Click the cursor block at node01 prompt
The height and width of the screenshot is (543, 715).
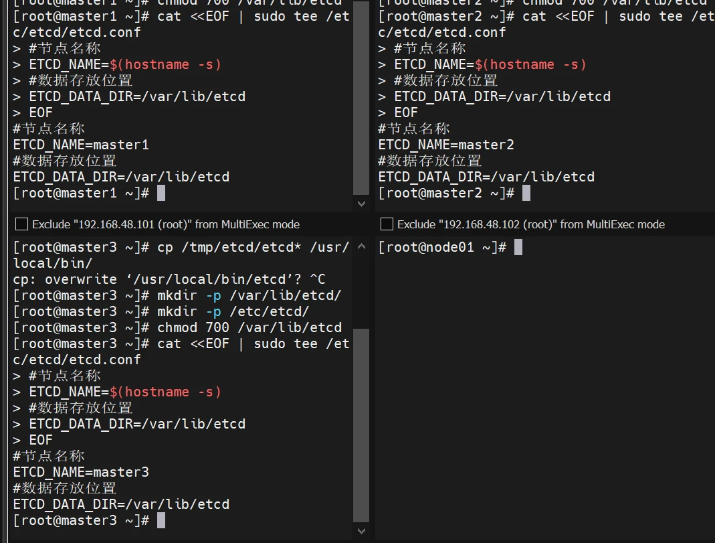click(x=518, y=248)
